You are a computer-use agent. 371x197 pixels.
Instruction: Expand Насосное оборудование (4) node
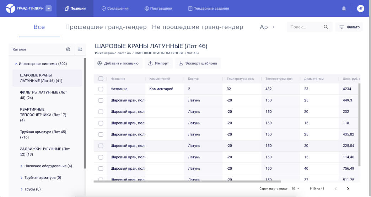22,166
